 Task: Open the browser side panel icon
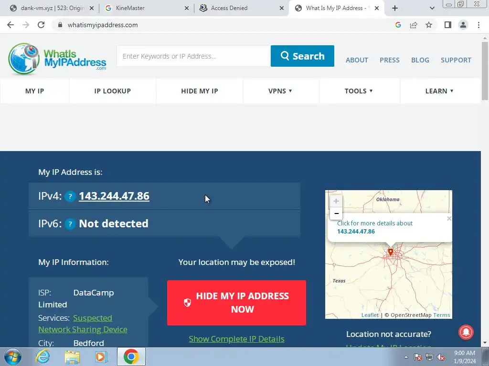pos(448,25)
